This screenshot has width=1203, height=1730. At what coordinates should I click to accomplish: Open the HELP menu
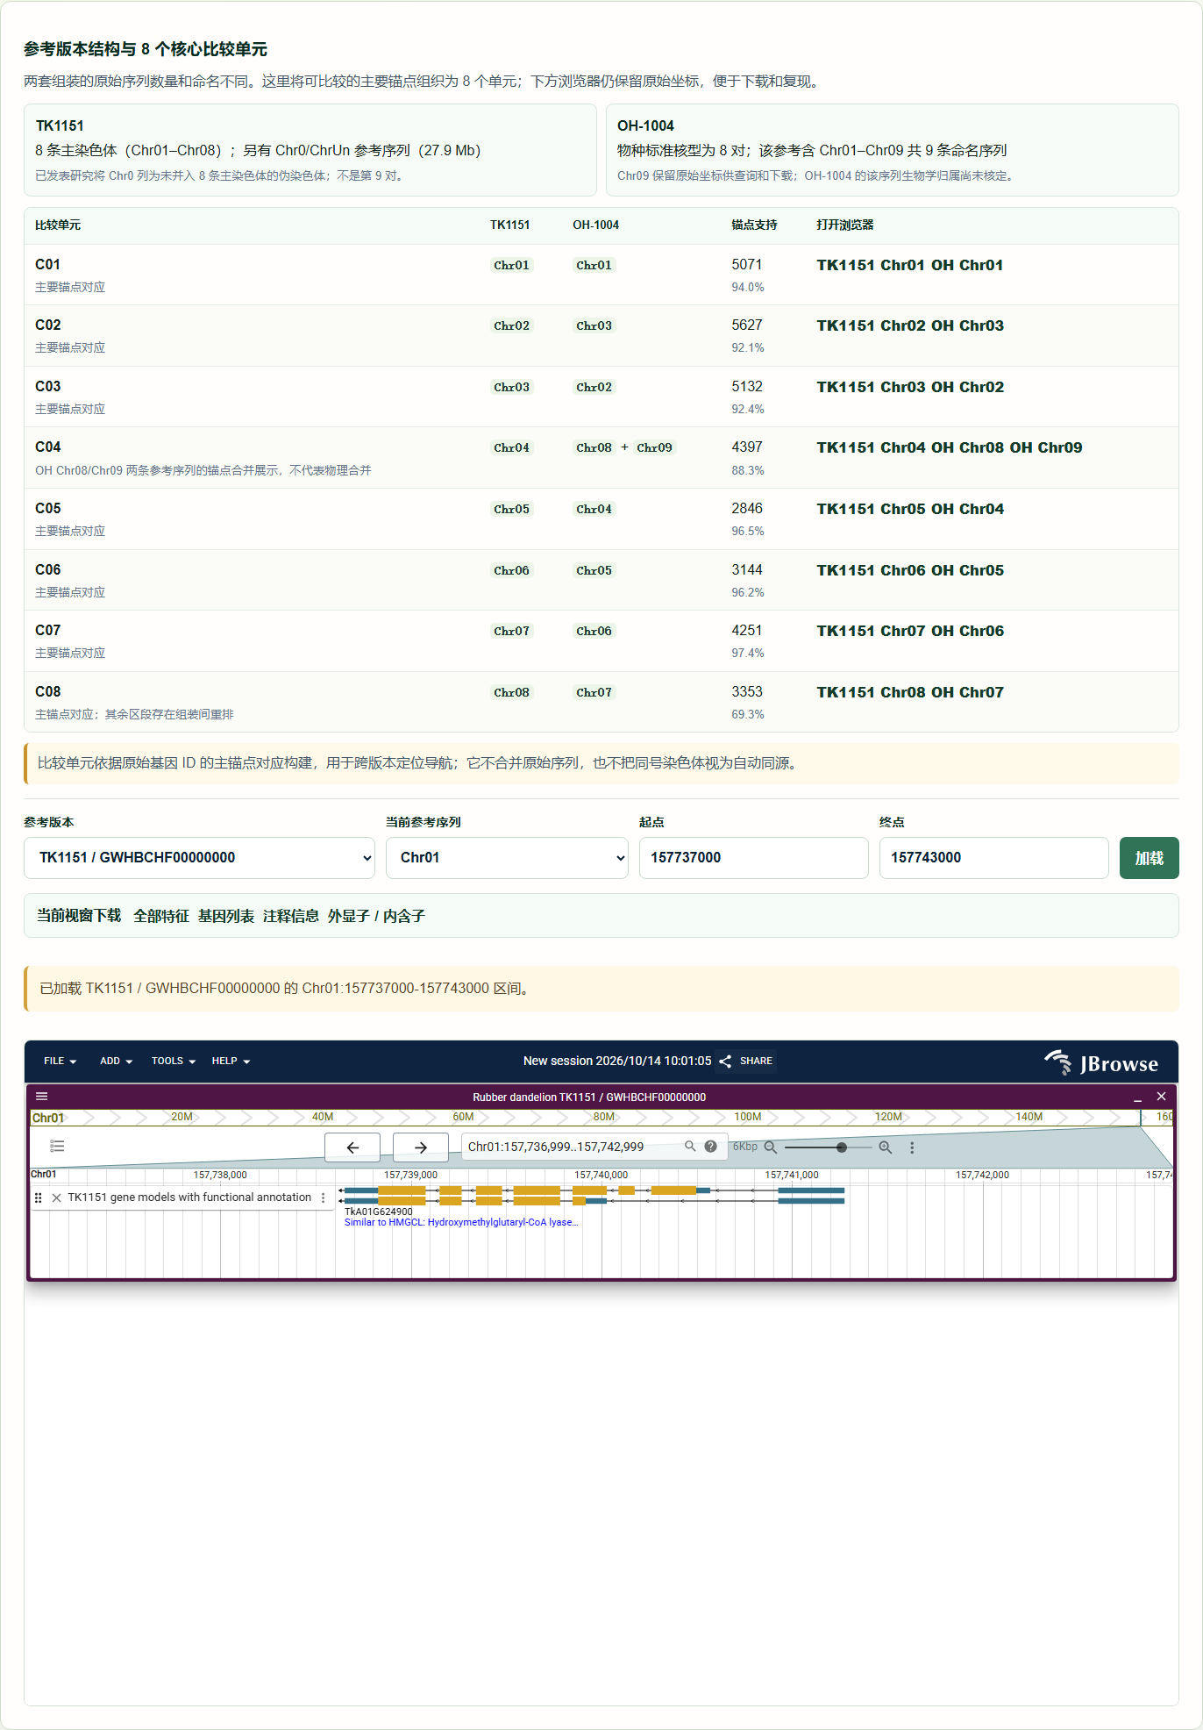(x=231, y=1061)
